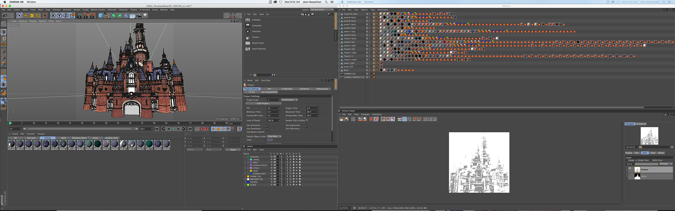The width and height of the screenshot is (675, 211).
Task: Toggle the Use Deformers checkbox
Action: click(x=307, y=128)
